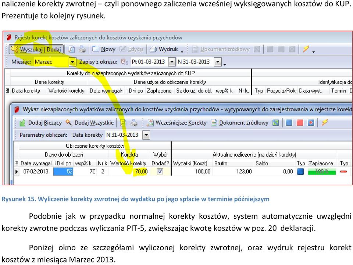Screen dimensions: 353x265
Task: Click row indicator arrow of first row
Action: [x=17, y=172]
